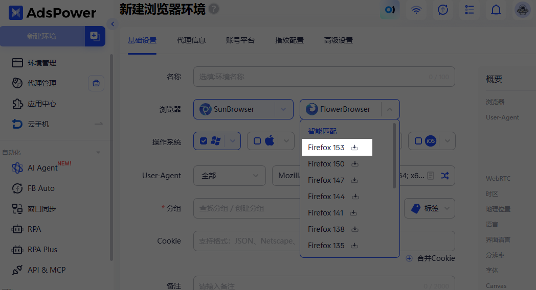
Task: Open the 标签 dropdown
Action: coord(429,208)
